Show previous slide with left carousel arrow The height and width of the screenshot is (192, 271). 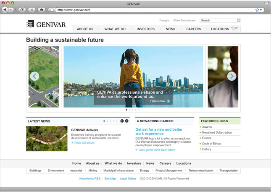(34, 76)
